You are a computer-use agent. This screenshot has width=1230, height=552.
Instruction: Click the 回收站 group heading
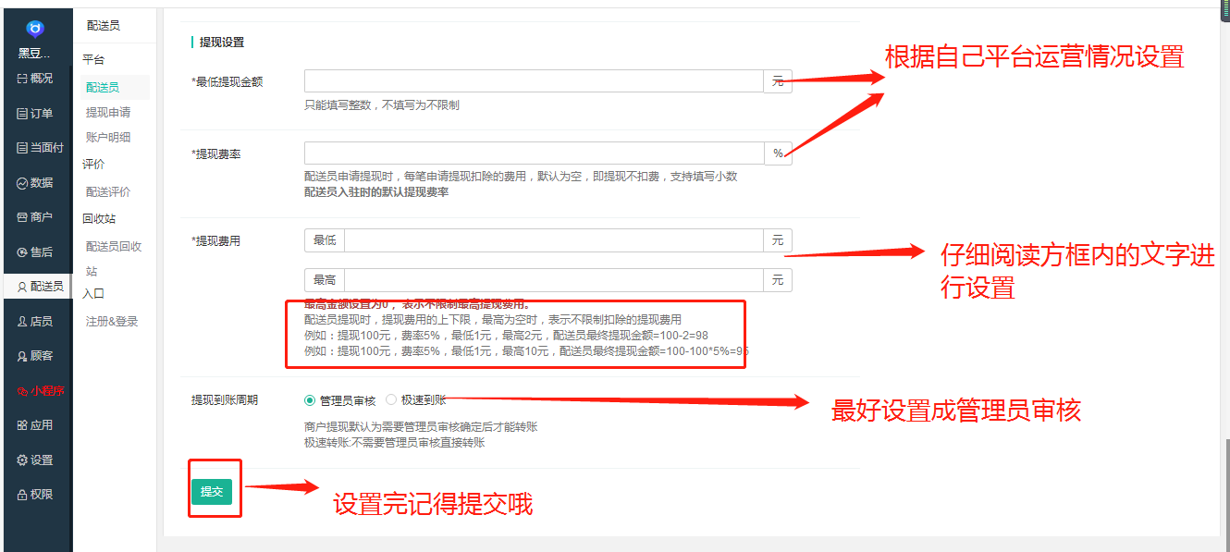click(99, 219)
